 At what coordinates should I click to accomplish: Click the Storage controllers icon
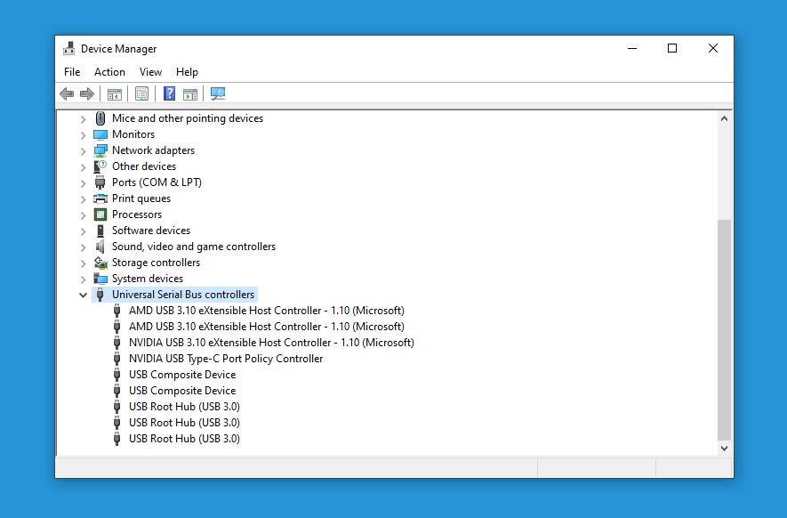click(x=100, y=263)
